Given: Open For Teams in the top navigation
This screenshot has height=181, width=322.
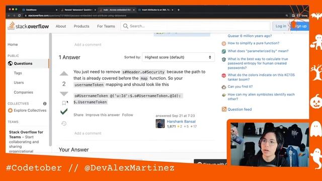Looking at the screenshot, I should (x=106, y=26).
